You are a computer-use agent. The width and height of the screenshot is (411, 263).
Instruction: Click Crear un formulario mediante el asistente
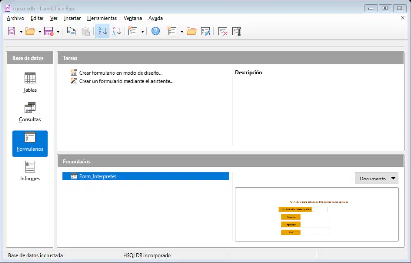pos(122,81)
